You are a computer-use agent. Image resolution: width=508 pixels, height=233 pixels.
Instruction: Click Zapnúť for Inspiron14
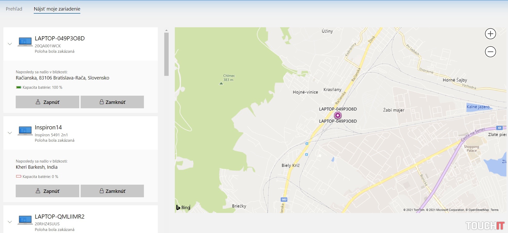click(x=47, y=191)
